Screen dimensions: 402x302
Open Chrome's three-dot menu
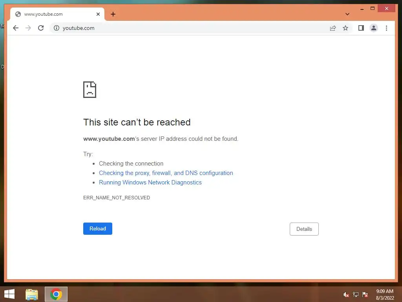click(386, 28)
